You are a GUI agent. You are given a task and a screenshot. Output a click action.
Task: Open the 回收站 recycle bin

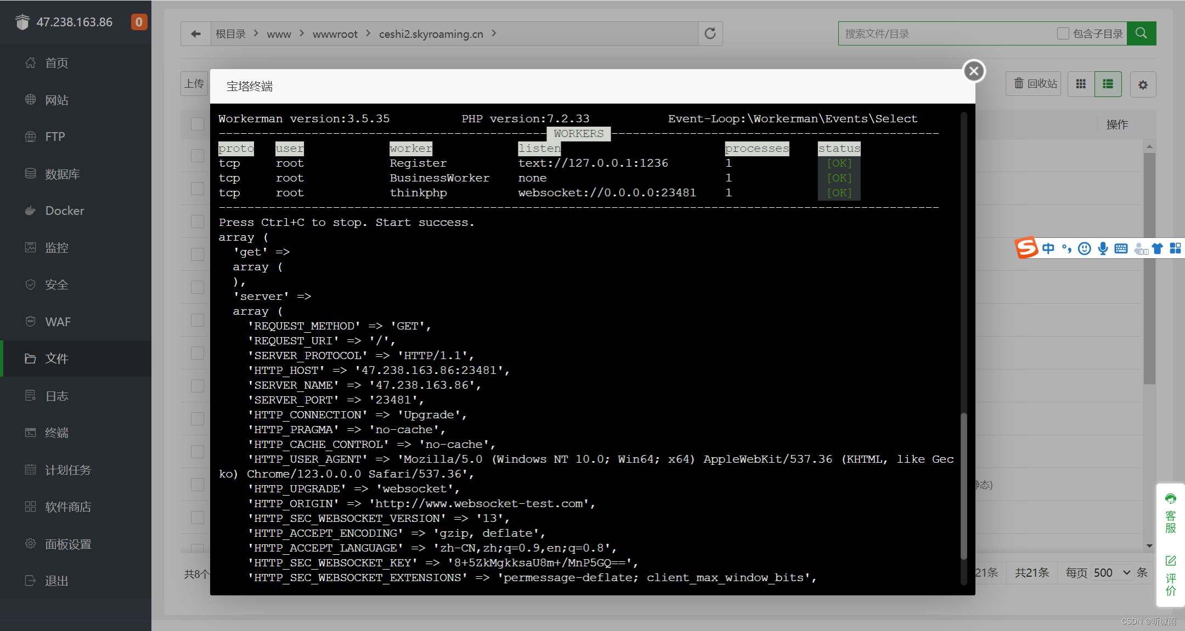pos(1035,84)
